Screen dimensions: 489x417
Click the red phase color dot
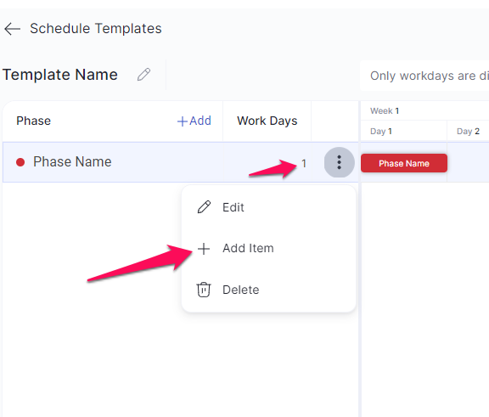tap(20, 162)
